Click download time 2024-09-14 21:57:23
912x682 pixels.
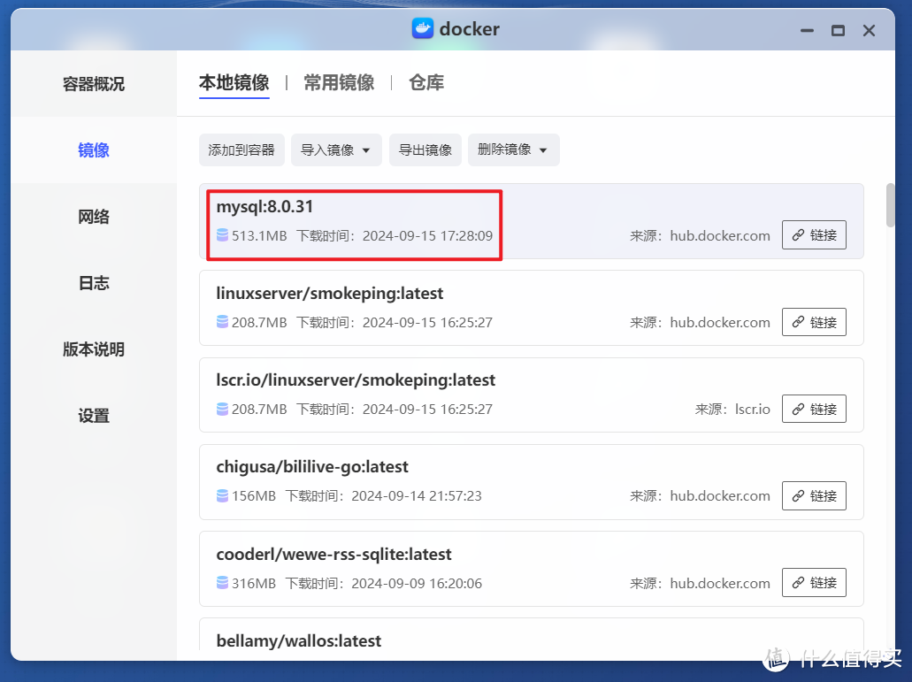click(x=417, y=496)
